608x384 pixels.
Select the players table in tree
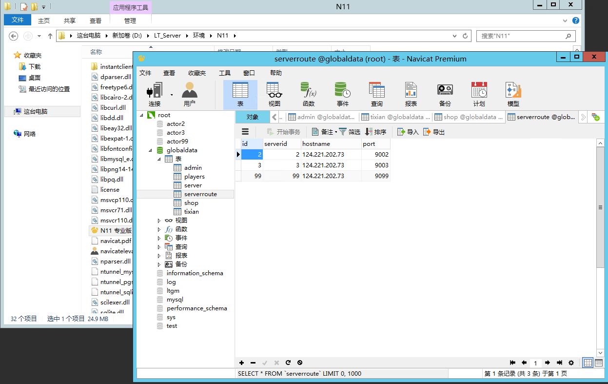click(x=194, y=177)
